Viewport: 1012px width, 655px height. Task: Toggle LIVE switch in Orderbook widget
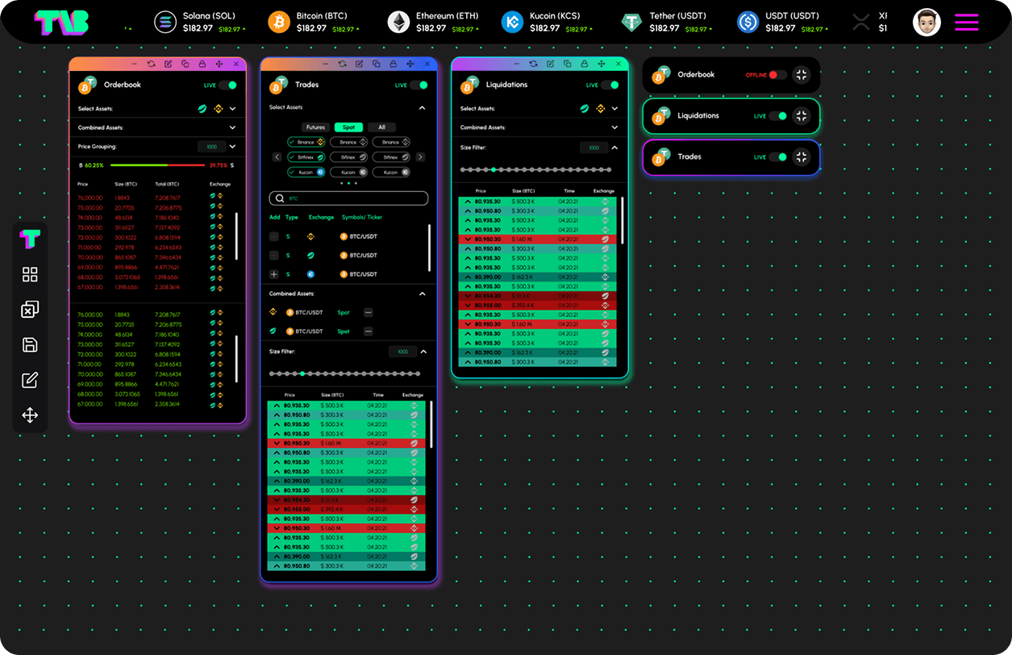228,85
